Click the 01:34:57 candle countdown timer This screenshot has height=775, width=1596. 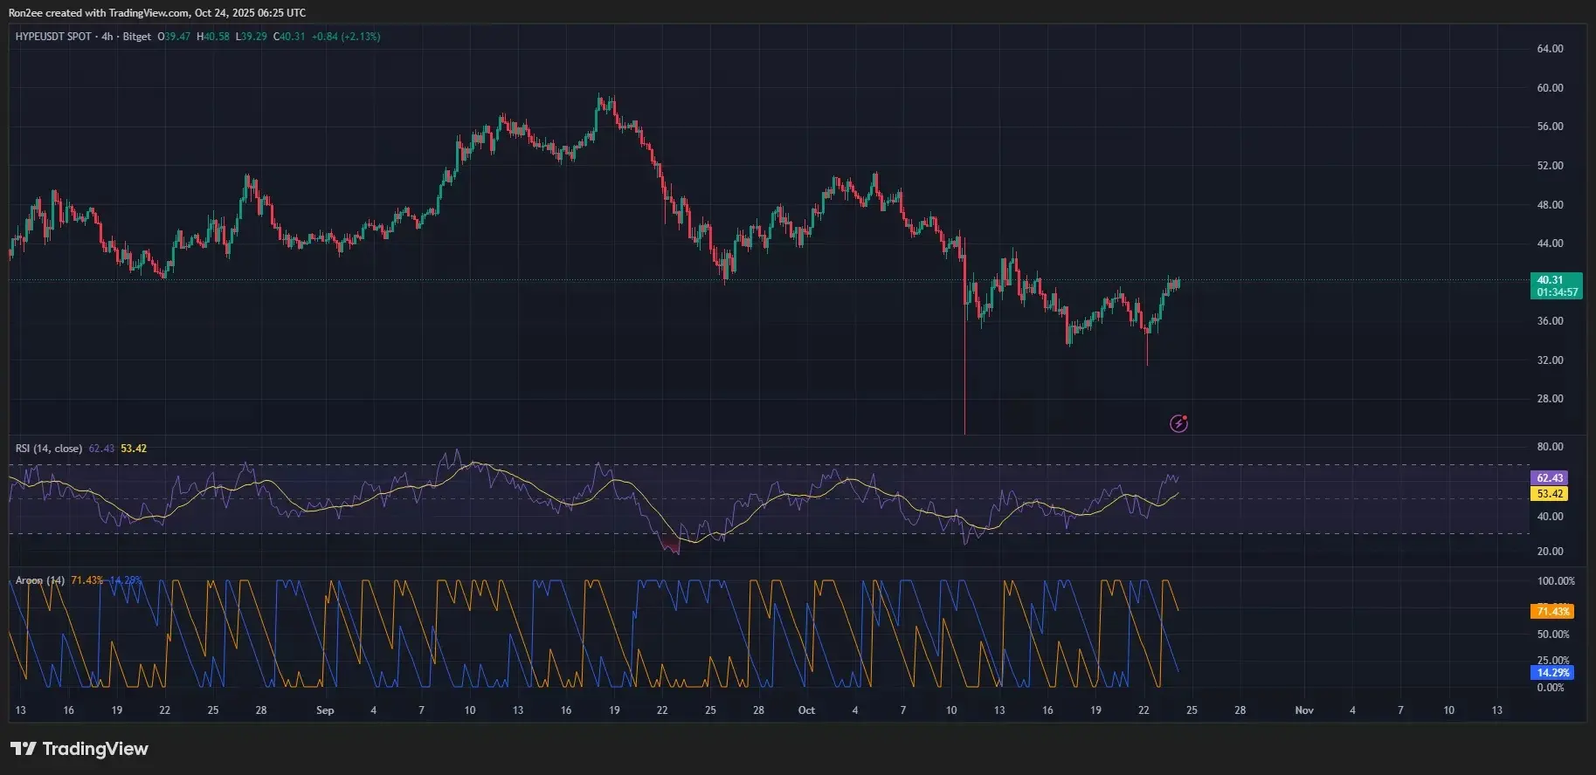click(1558, 292)
